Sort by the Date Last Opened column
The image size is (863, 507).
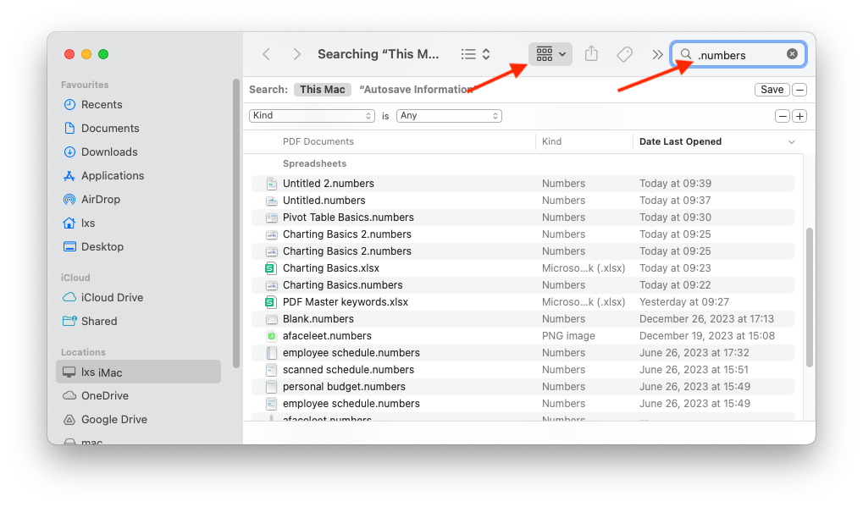680,142
